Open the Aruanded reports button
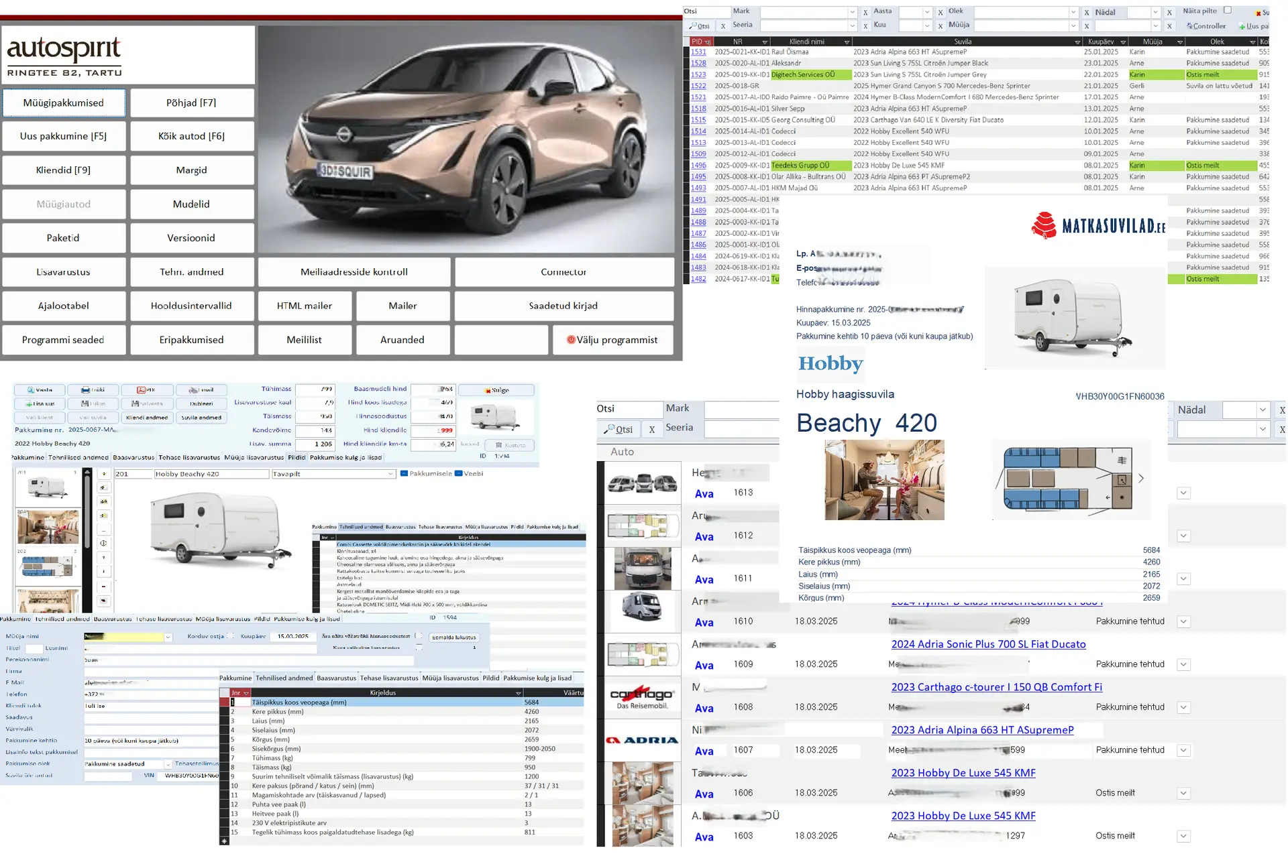This screenshot has width=1288, height=858. coord(402,340)
